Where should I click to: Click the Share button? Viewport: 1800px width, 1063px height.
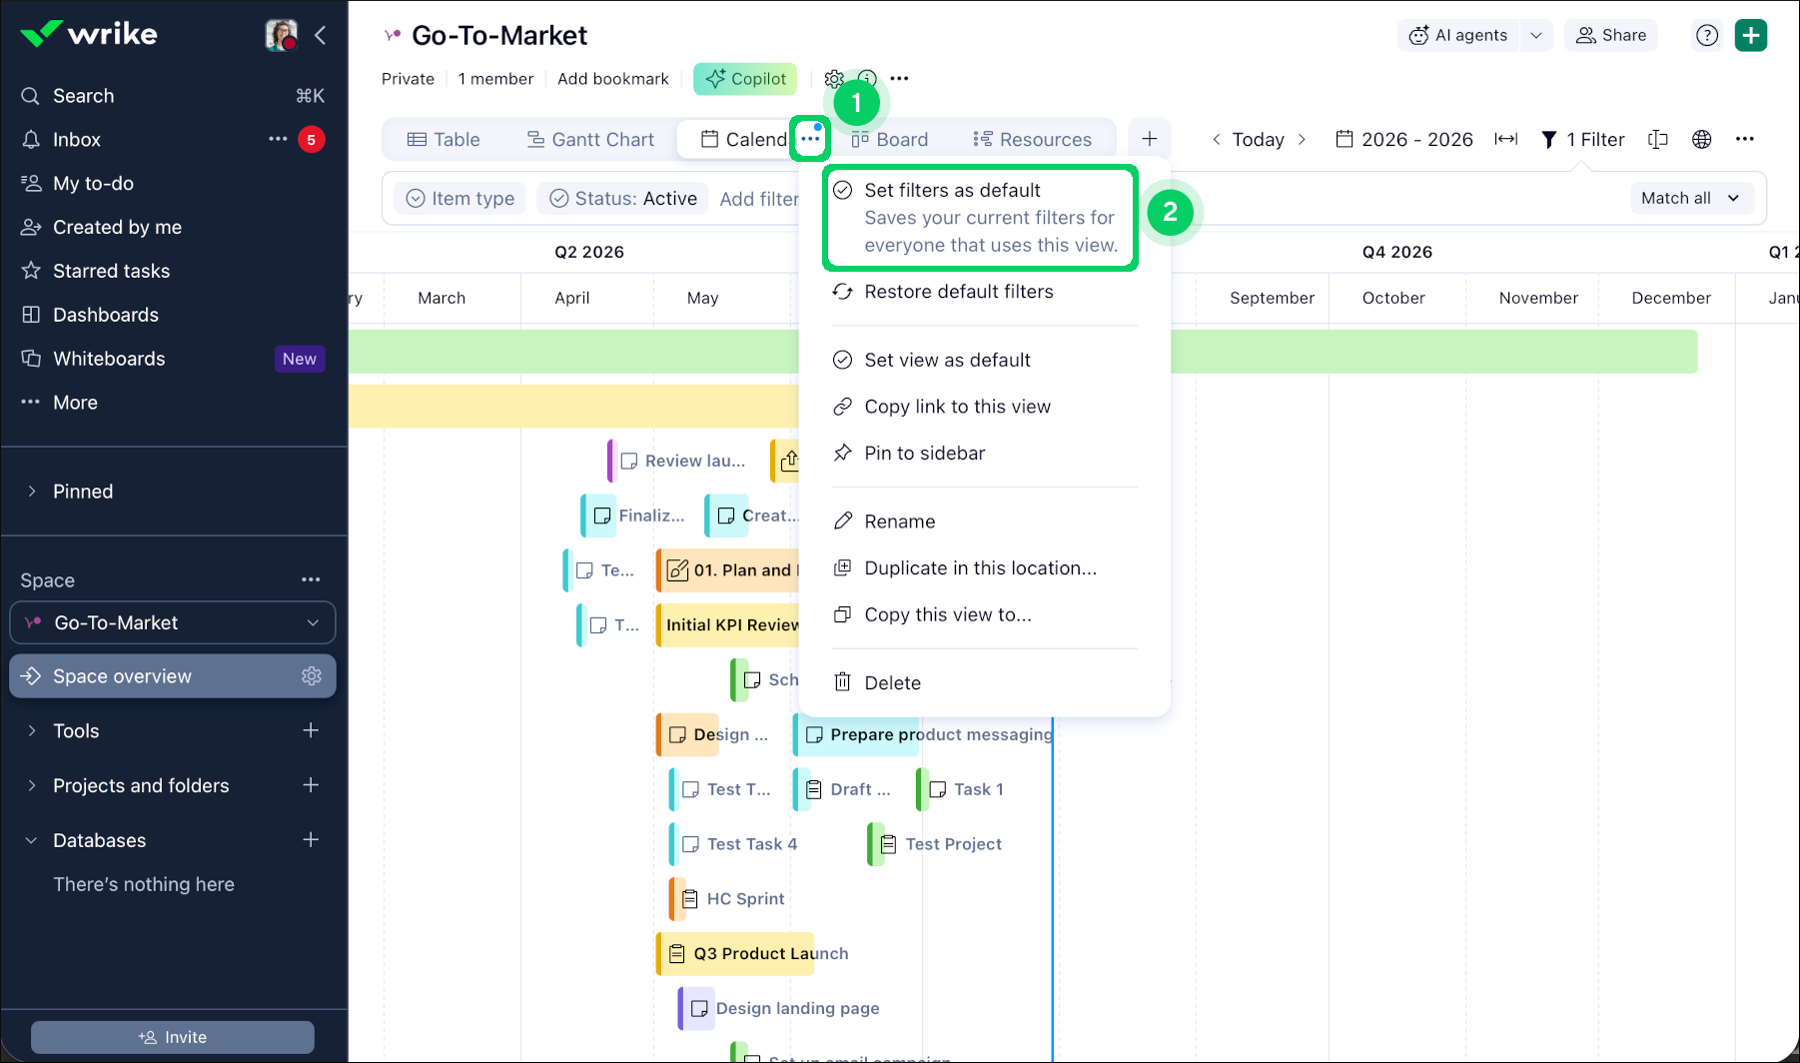point(1611,35)
